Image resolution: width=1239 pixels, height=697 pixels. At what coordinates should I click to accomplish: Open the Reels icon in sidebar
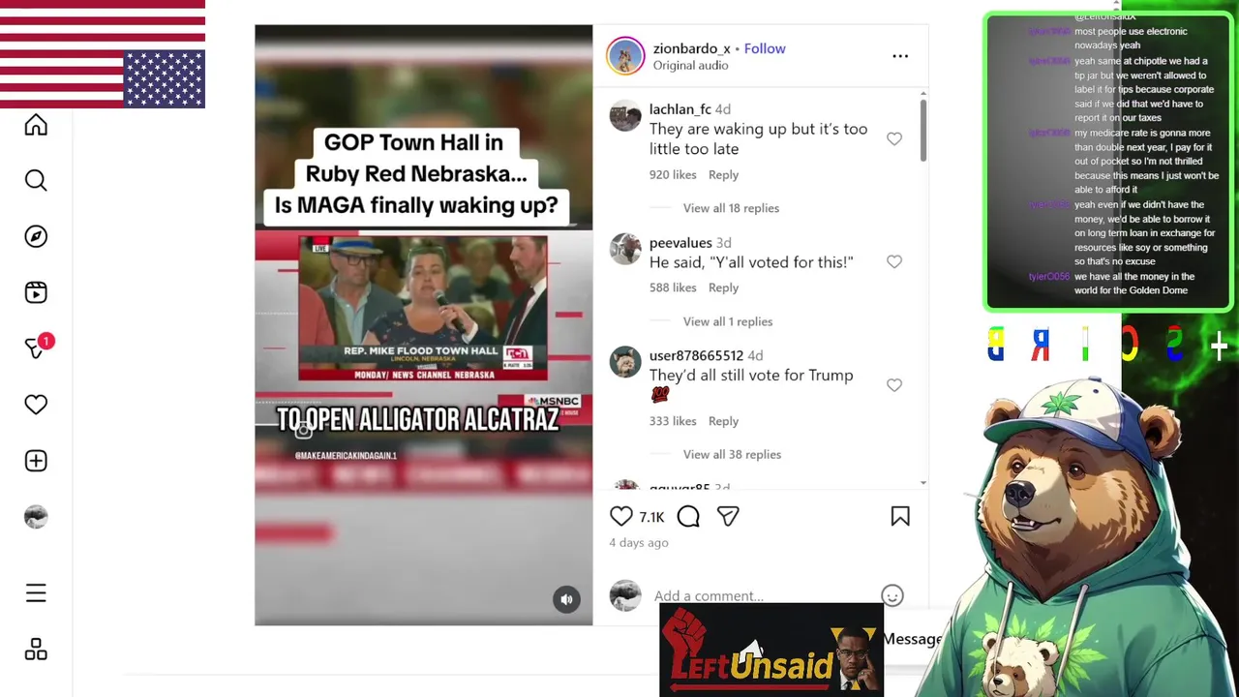click(36, 292)
